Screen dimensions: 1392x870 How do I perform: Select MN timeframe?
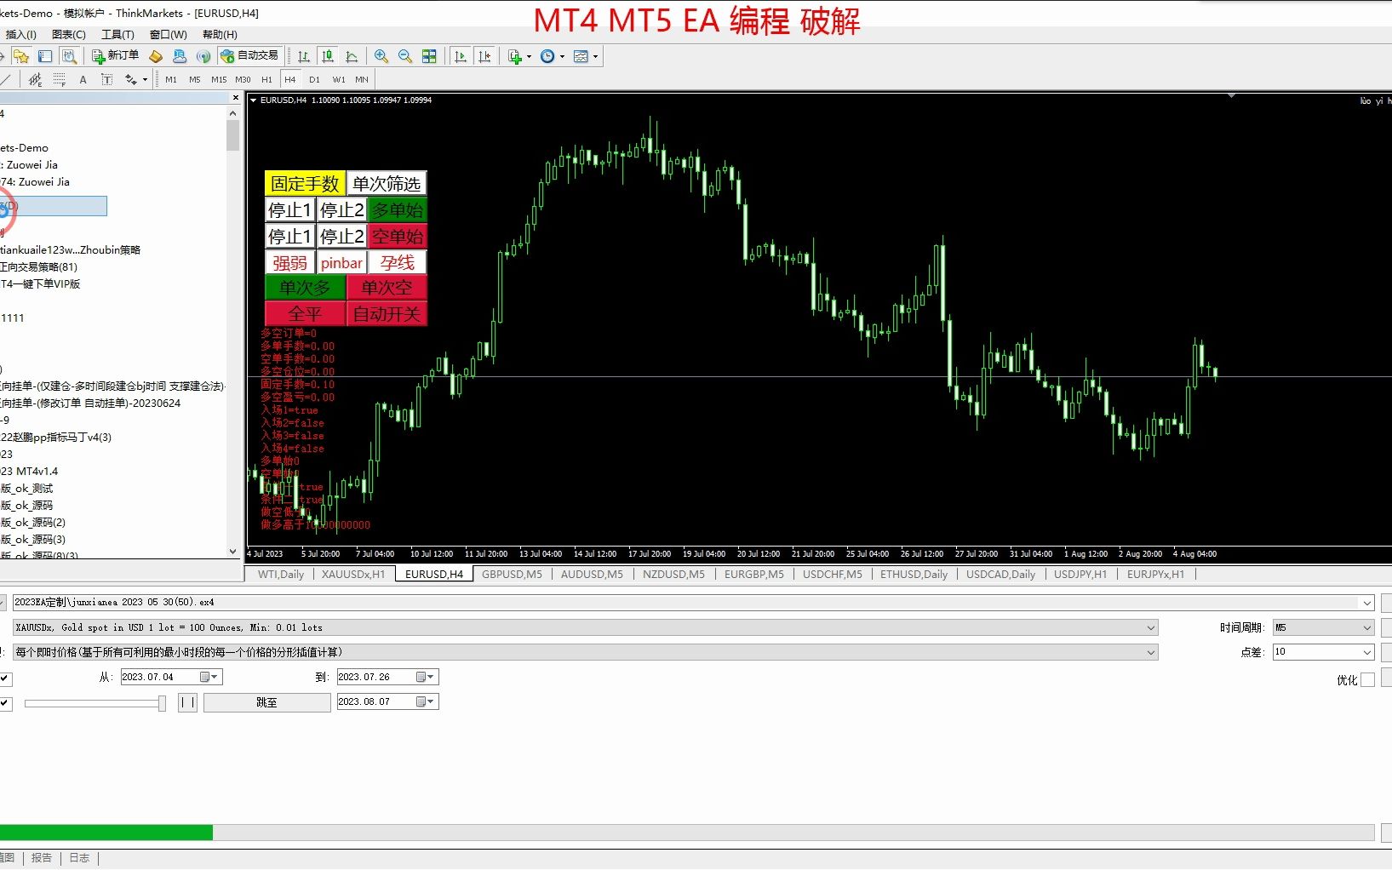362,79
